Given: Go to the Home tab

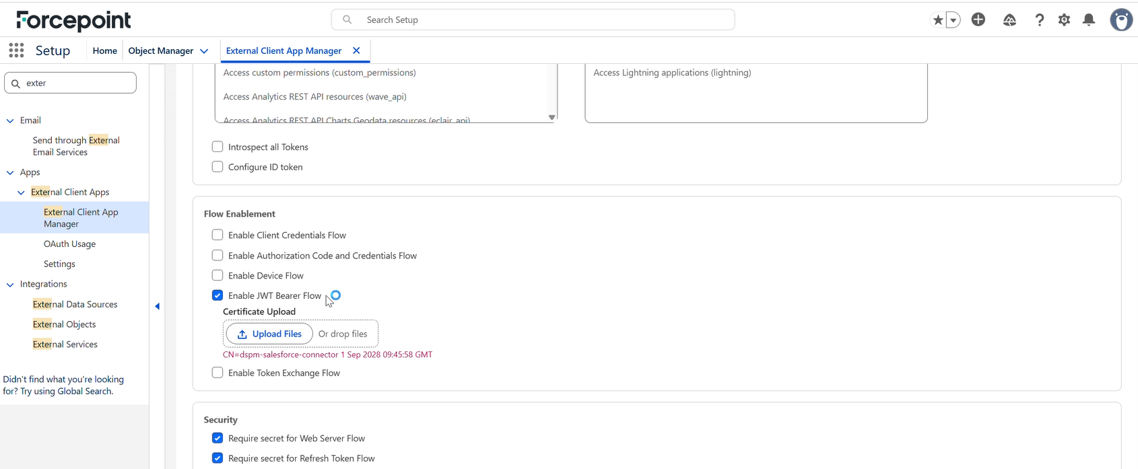Looking at the screenshot, I should pyautogui.click(x=105, y=50).
